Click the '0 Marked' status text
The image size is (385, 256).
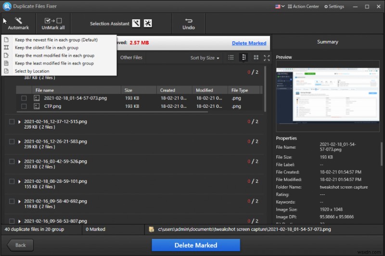point(95,229)
